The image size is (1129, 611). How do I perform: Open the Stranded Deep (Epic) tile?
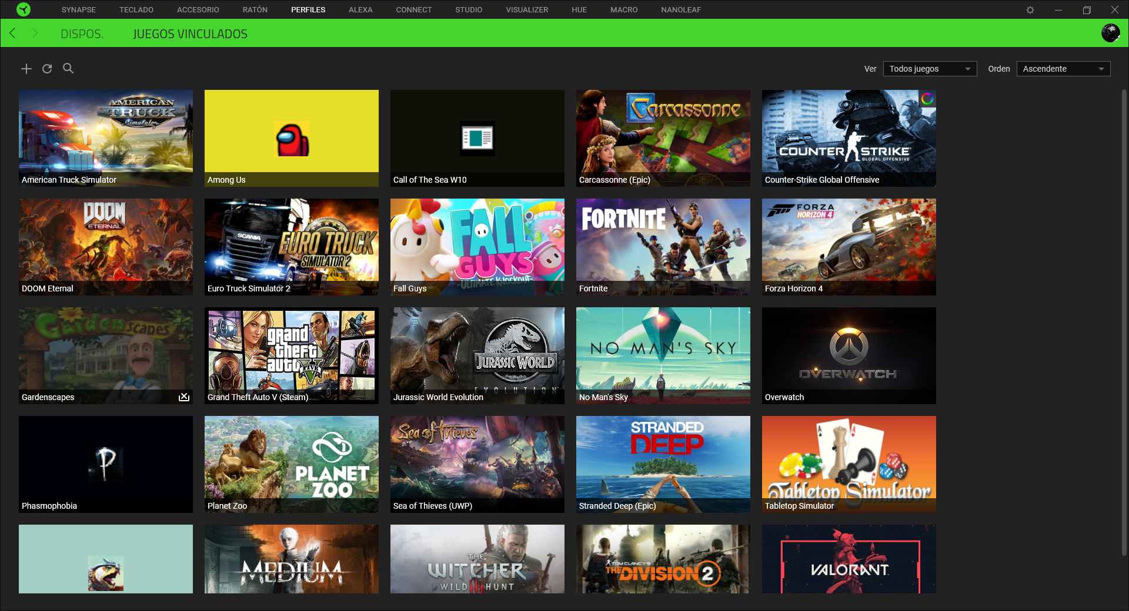point(663,464)
